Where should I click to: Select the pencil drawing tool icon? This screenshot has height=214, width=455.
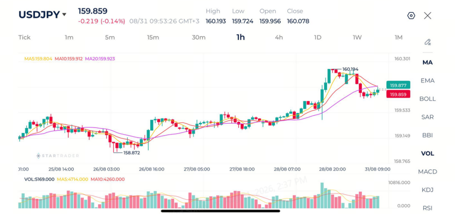pyautogui.click(x=427, y=42)
